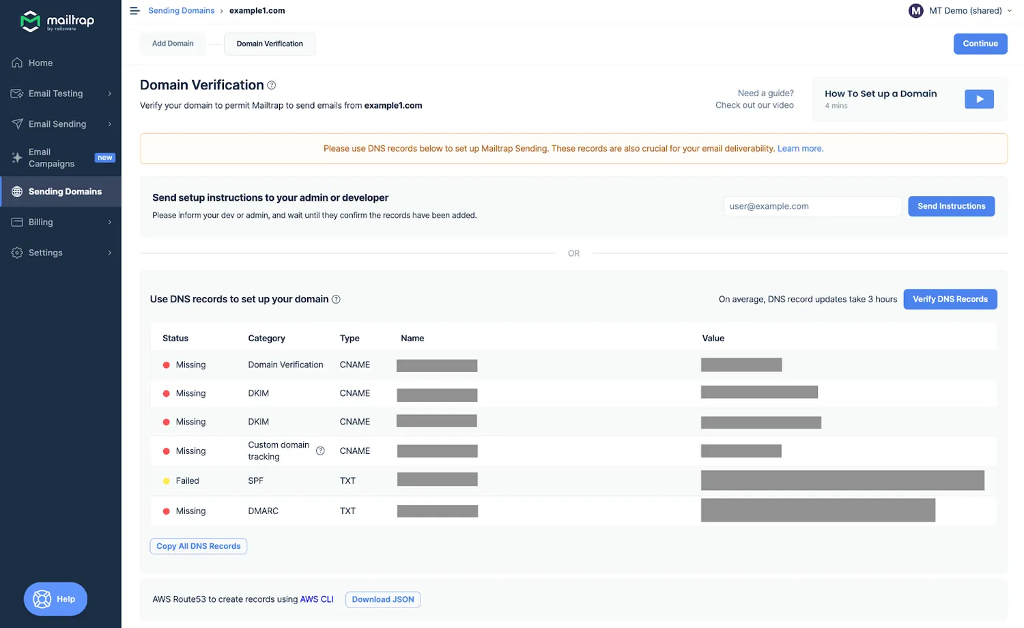
Task: Click the DMARC category cell
Action: click(264, 511)
